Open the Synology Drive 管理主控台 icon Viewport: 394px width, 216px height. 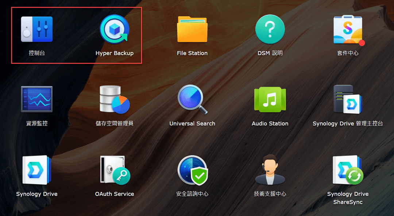[x=348, y=99]
